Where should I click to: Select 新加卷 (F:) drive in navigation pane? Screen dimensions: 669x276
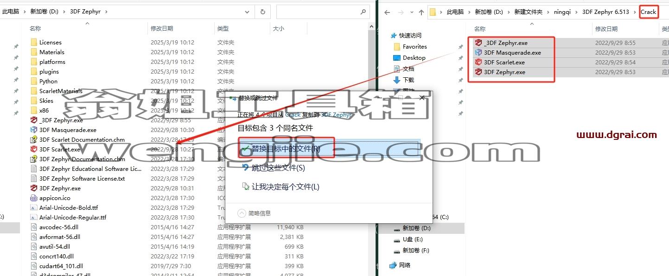pyautogui.click(x=416, y=250)
